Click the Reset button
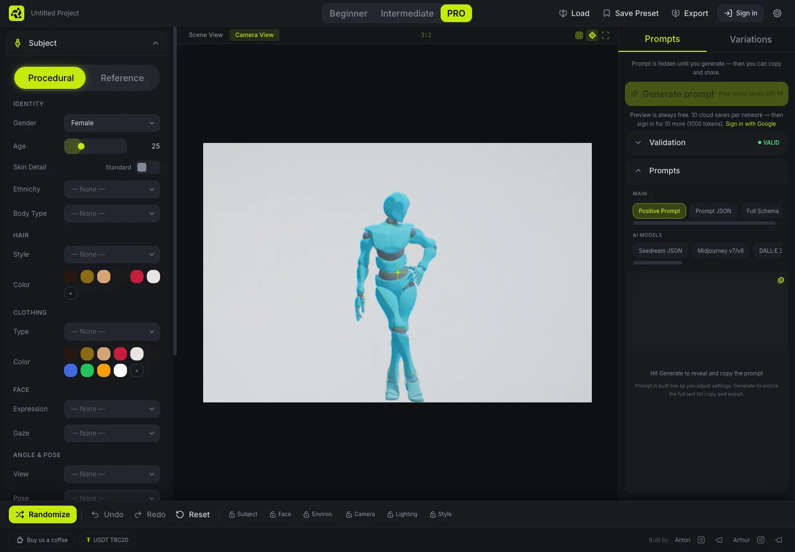Screen dimensions: 795x552 coord(193,514)
